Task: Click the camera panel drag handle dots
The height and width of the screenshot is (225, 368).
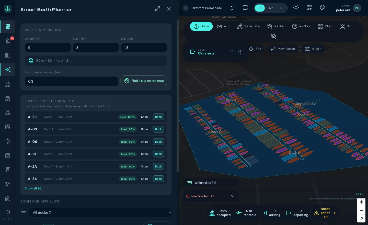Action: pyautogui.click(x=240, y=52)
